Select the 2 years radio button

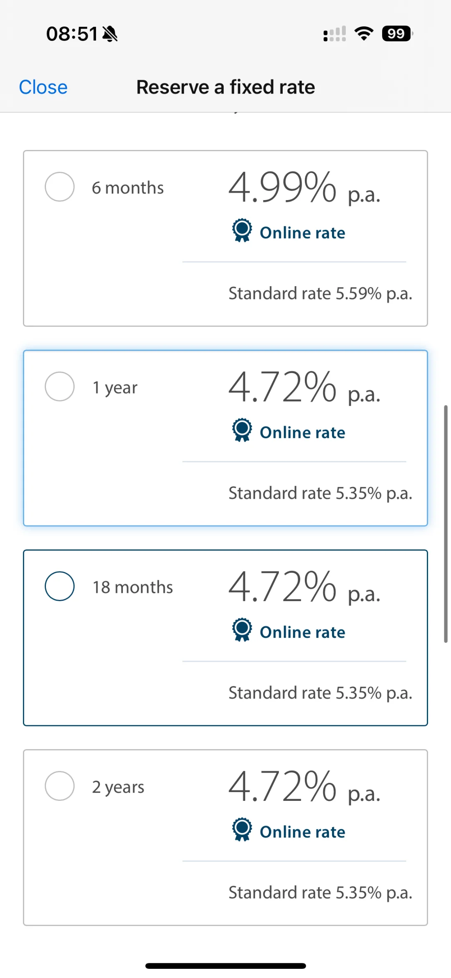click(x=60, y=786)
